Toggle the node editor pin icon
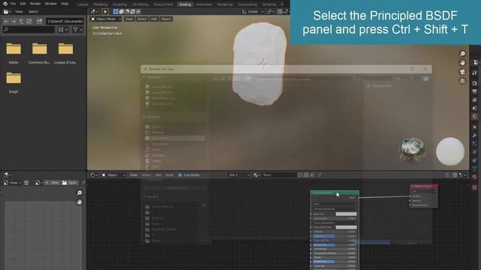Viewport: 481px width, 270px height. coord(319,175)
